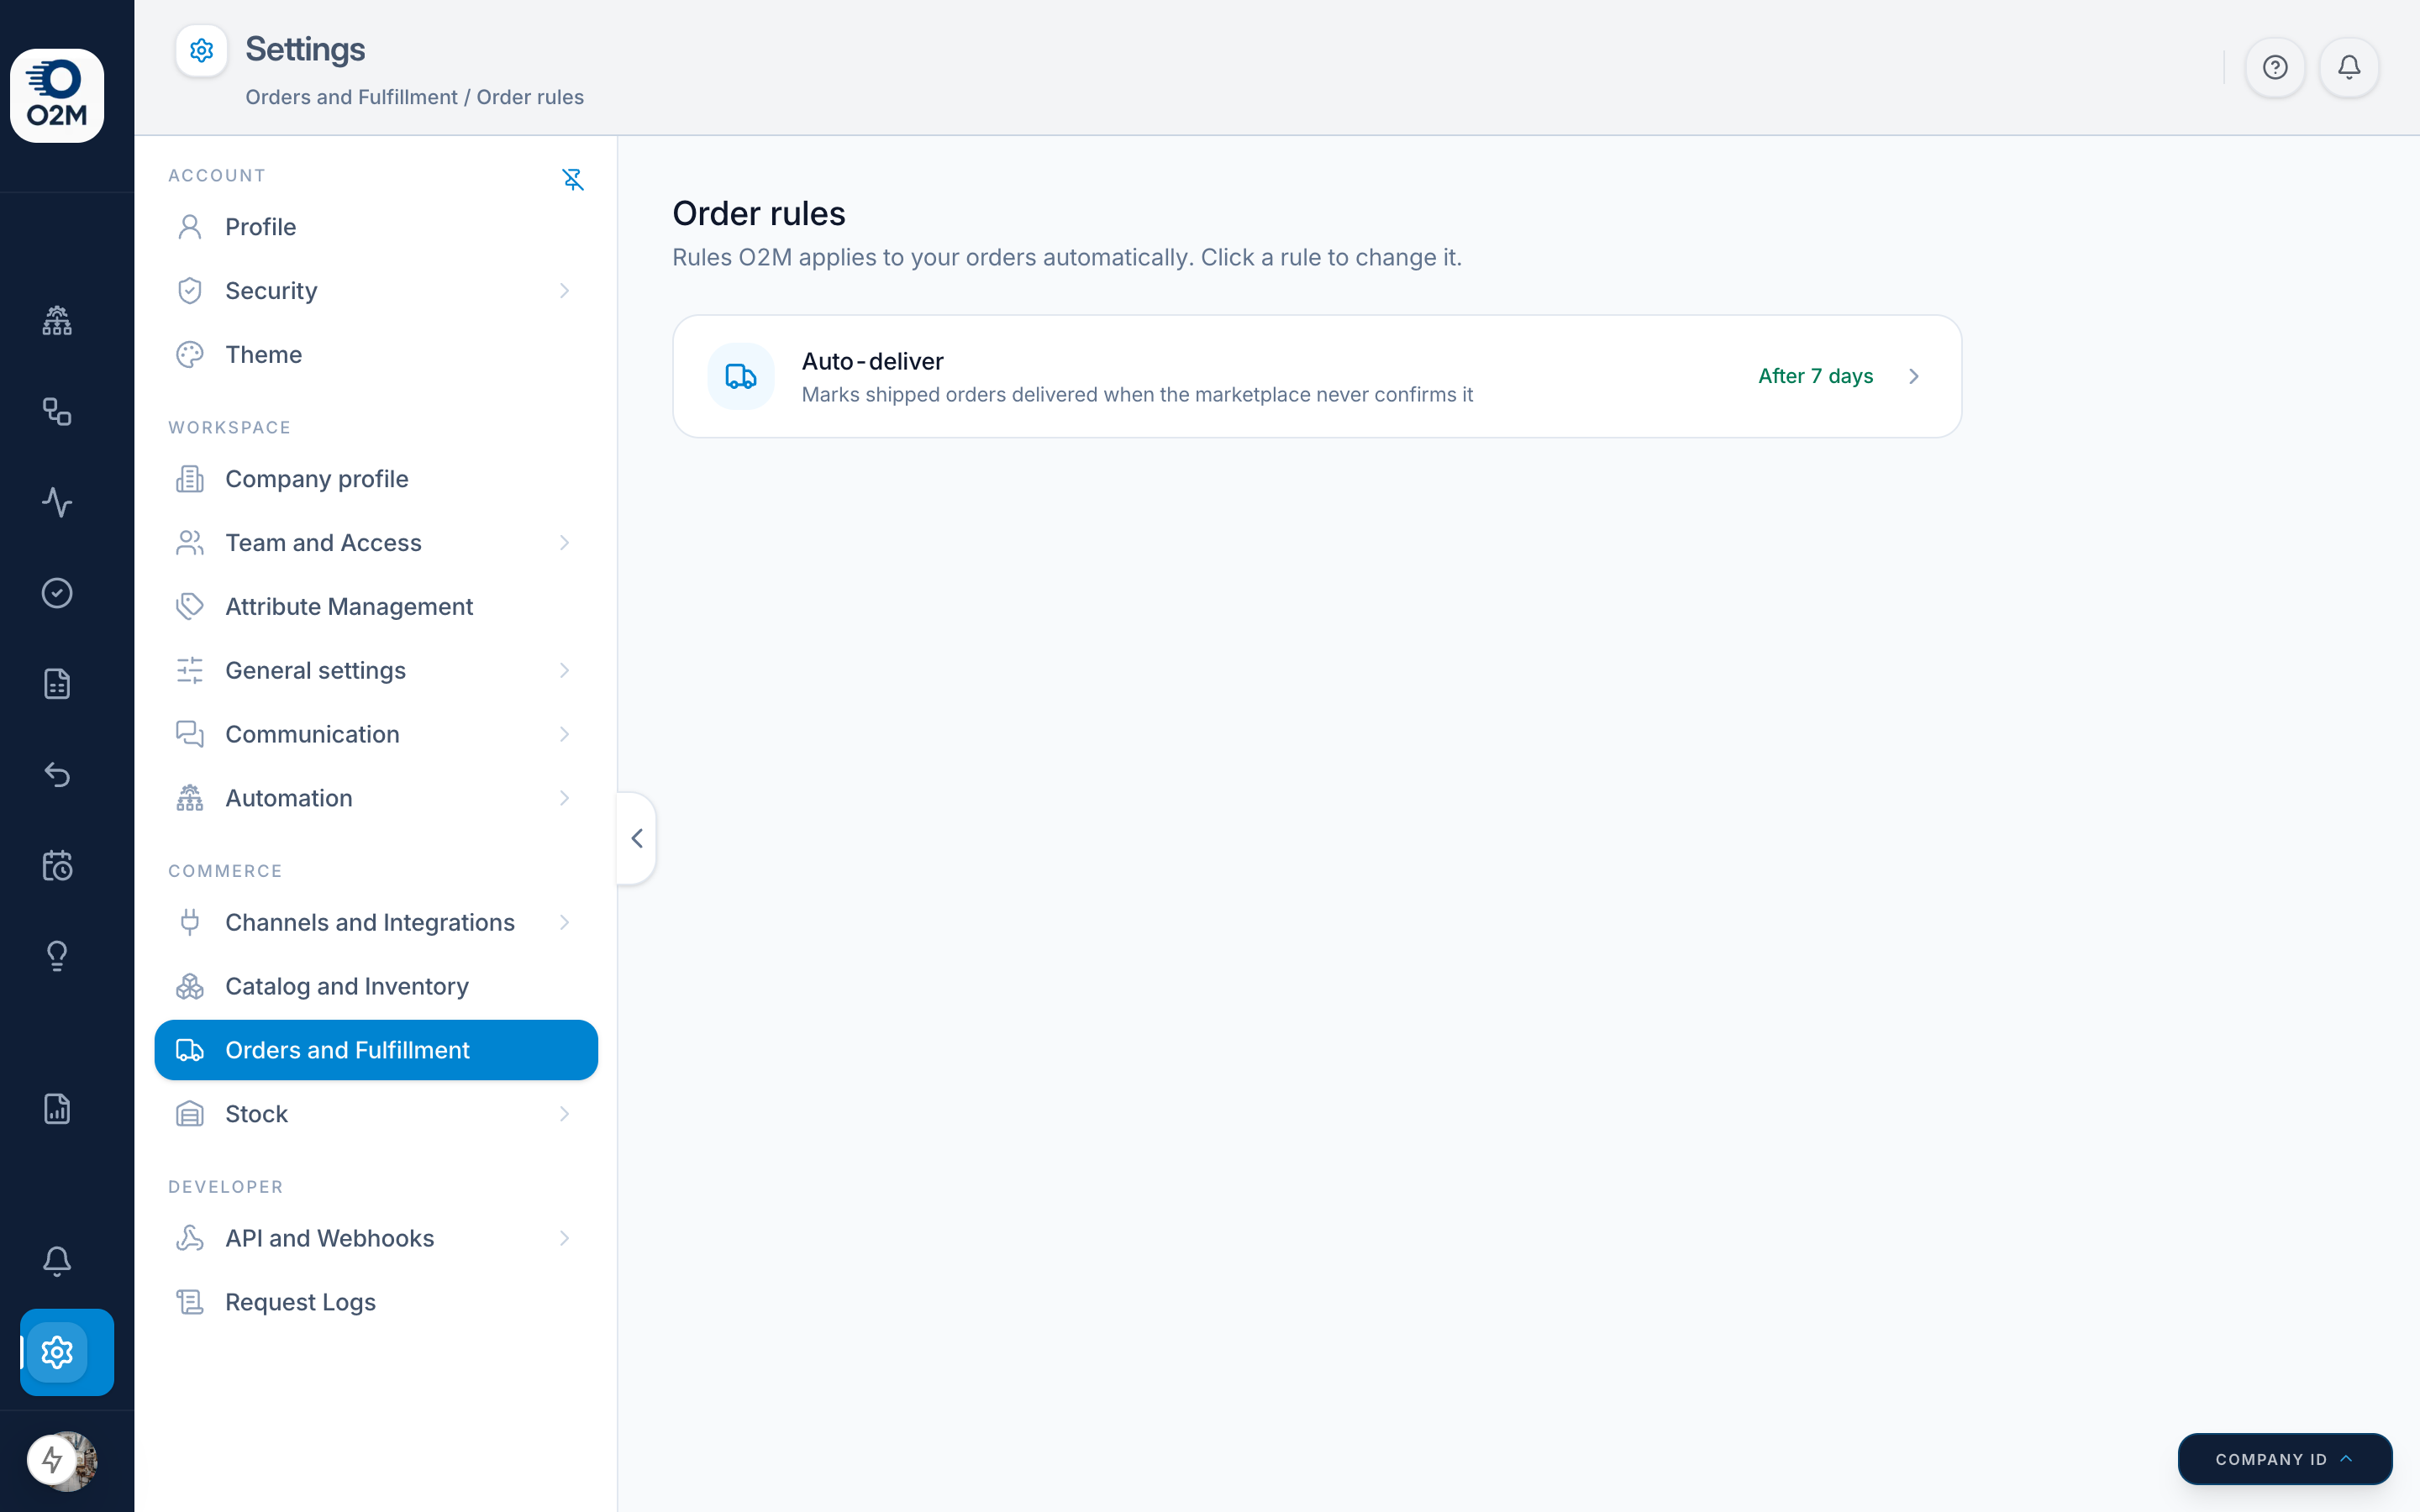Open Request Logs

(x=376, y=1302)
